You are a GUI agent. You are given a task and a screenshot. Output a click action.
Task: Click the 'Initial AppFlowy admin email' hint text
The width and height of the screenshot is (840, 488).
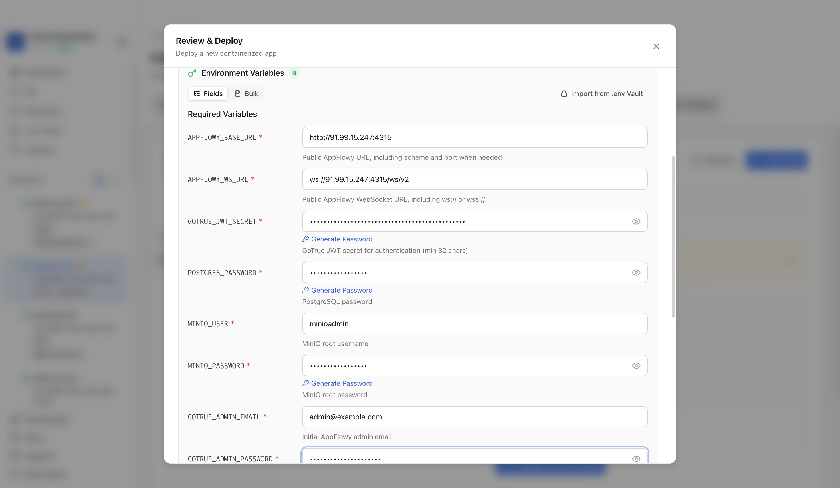click(347, 437)
